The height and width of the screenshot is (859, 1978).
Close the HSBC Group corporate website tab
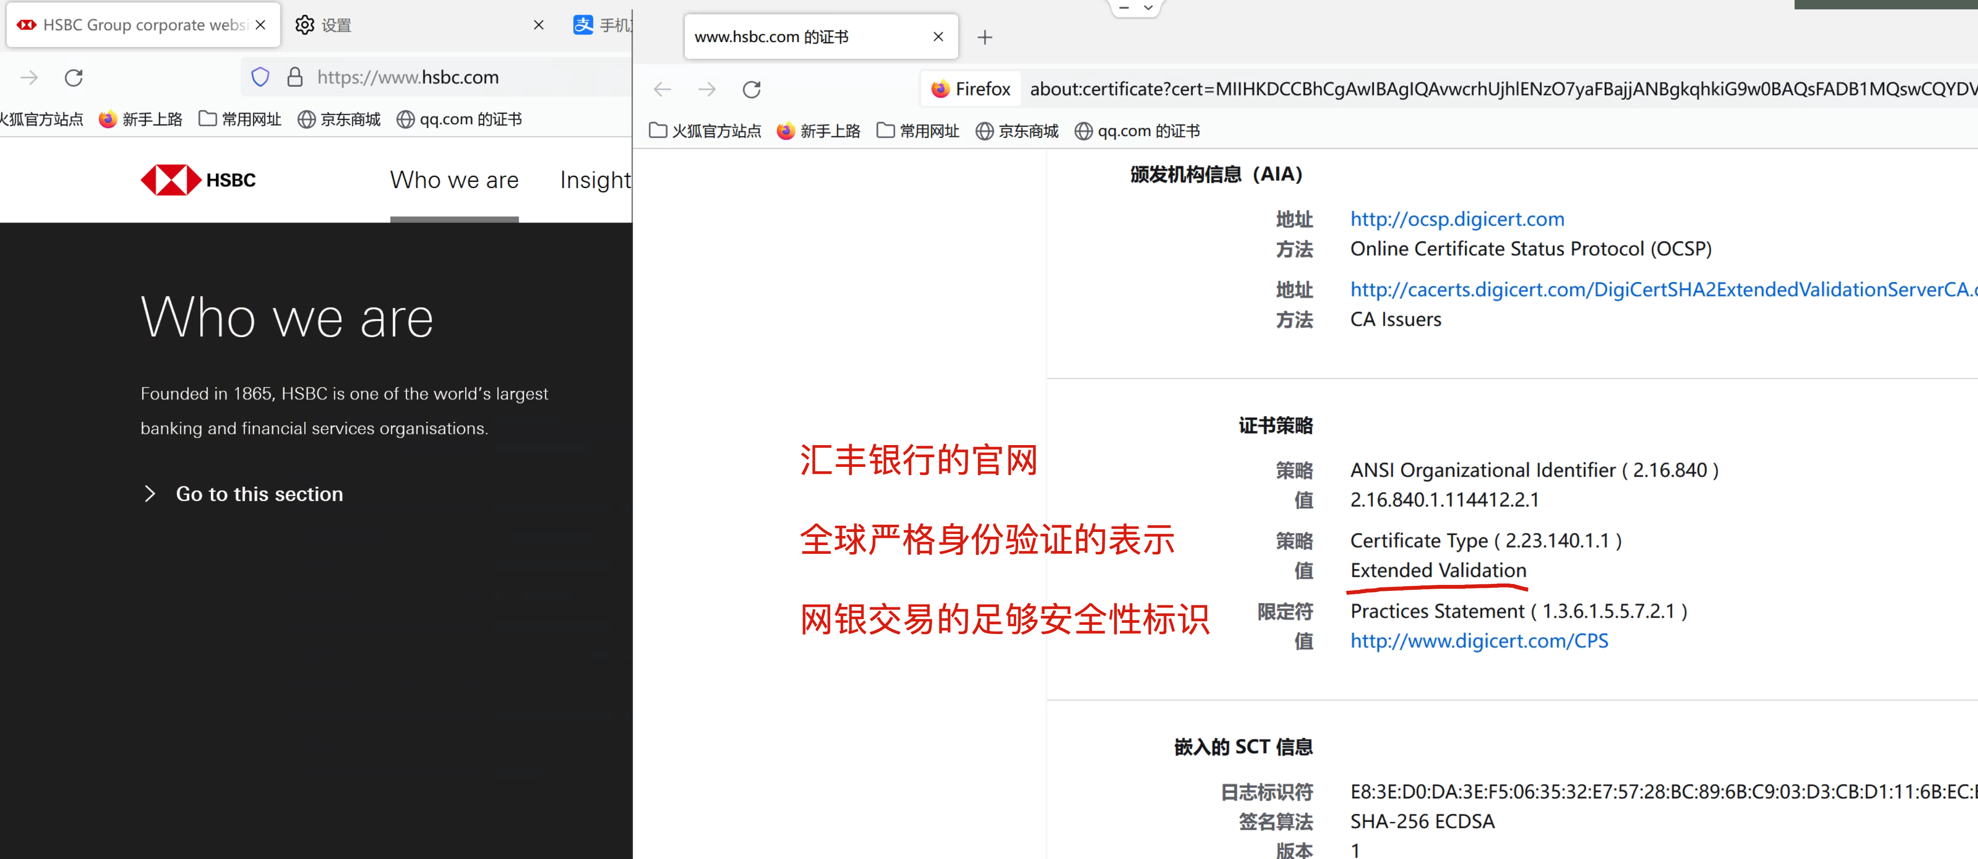(x=260, y=25)
